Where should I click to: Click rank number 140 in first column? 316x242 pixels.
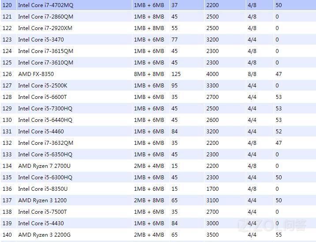7,234
